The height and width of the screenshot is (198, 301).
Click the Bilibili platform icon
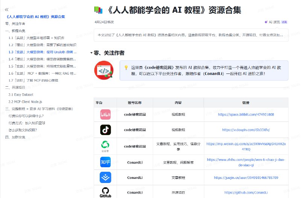105,114
